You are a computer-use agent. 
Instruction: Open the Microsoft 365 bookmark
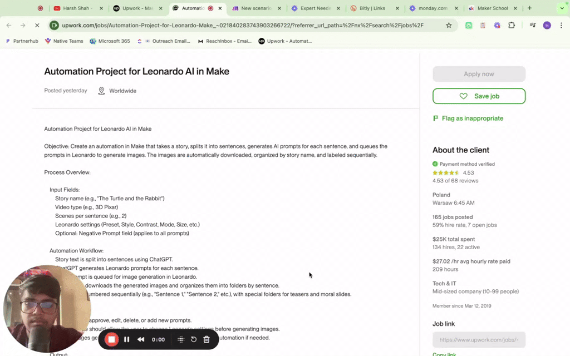(110, 41)
